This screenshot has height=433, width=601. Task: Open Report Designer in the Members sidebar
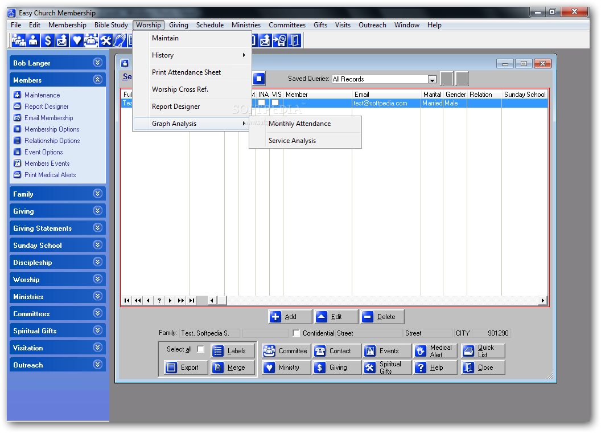point(46,107)
